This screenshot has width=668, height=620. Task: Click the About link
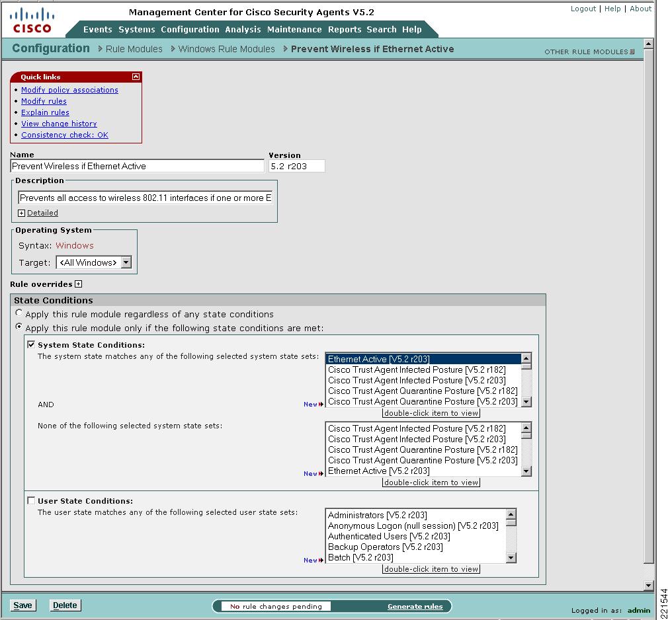[641, 9]
